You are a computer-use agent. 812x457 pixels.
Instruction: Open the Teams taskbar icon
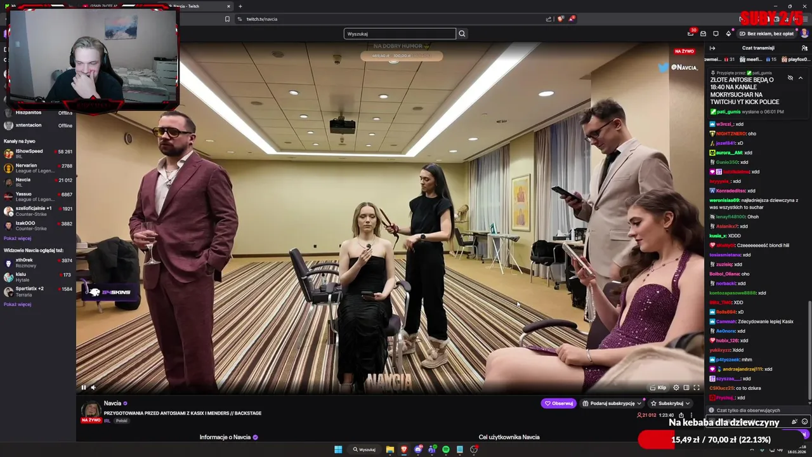pos(432,449)
